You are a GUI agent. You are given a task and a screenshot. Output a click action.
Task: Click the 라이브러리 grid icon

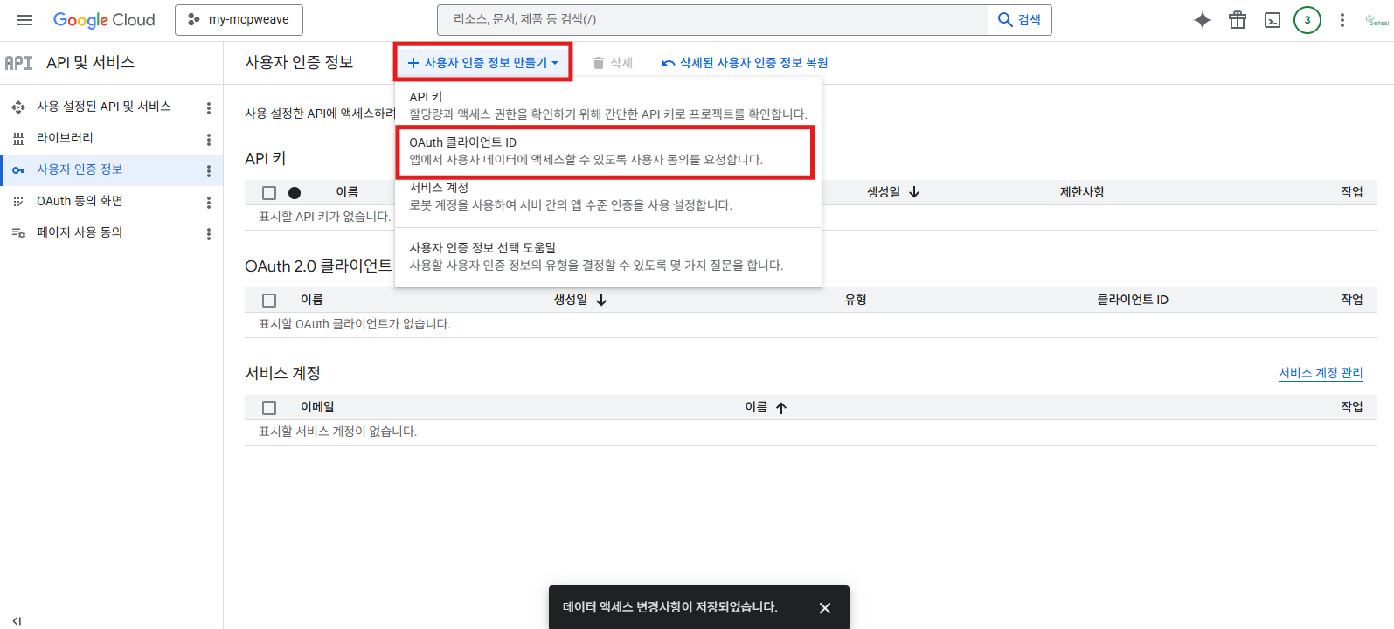click(x=18, y=139)
